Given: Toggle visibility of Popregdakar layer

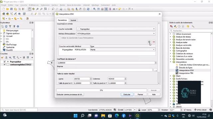Looking at the screenshot, I should tap(4, 62).
